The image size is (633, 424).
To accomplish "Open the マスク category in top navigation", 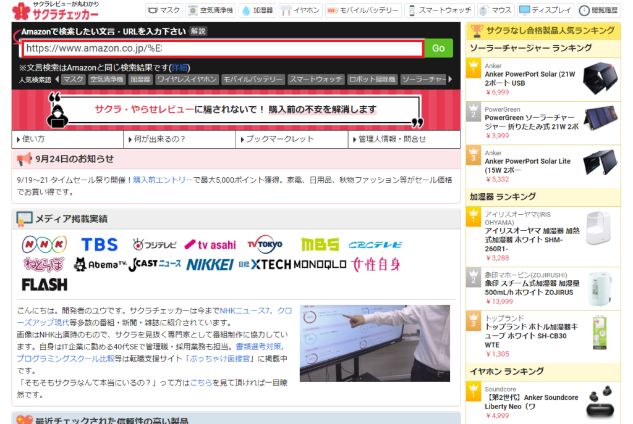I will [164, 10].
